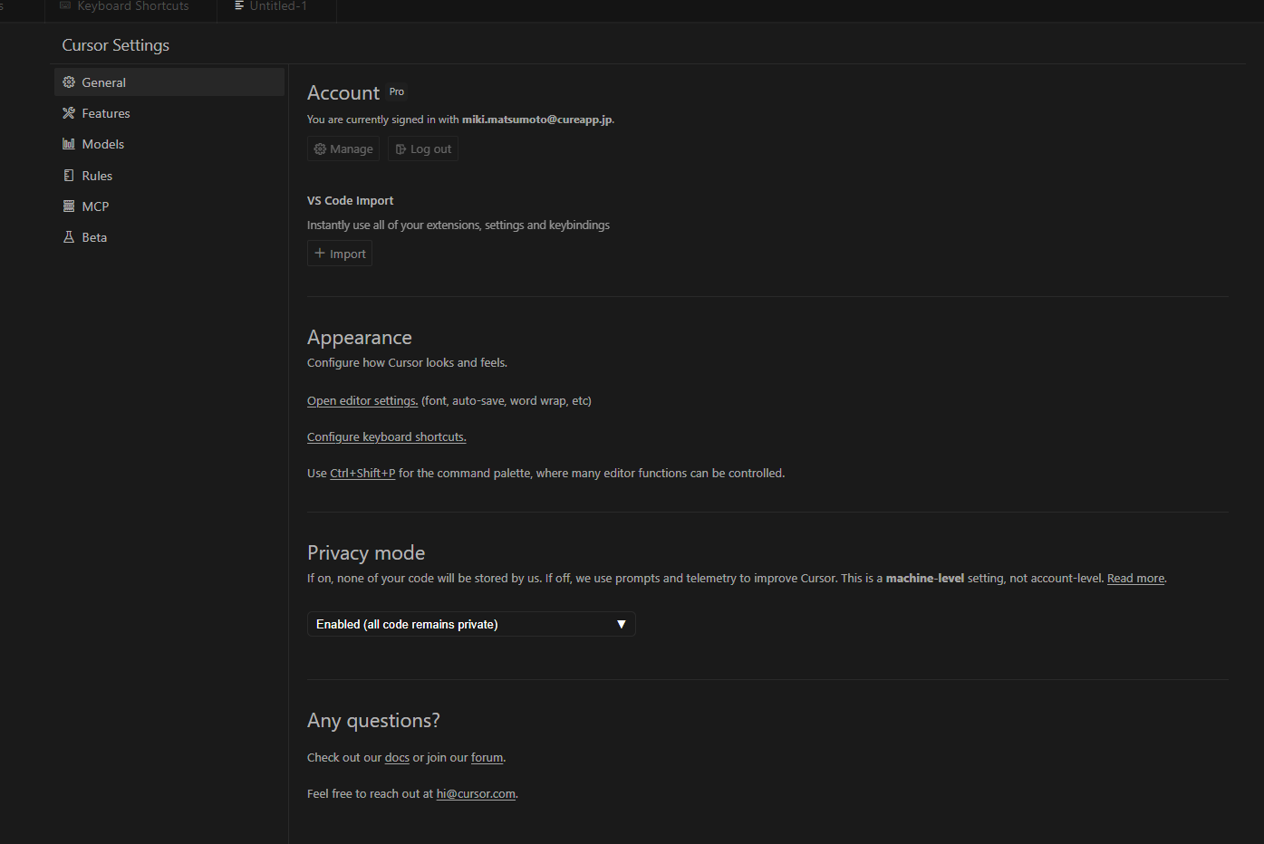
Task: Click the Ctrl+Shift+P command palette link
Action: pyautogui.click(x=362, y=474)
